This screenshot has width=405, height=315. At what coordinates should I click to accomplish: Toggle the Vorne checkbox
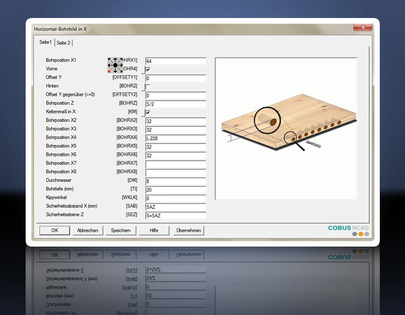(148, 69)
